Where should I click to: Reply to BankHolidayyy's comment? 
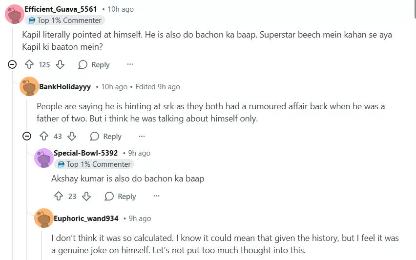pos(106,136)
